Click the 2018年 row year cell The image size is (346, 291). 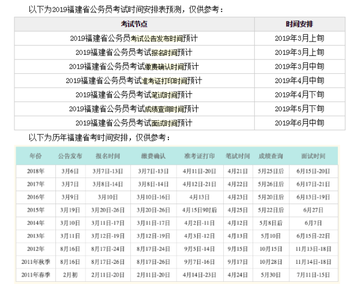(x=36, y=171)
